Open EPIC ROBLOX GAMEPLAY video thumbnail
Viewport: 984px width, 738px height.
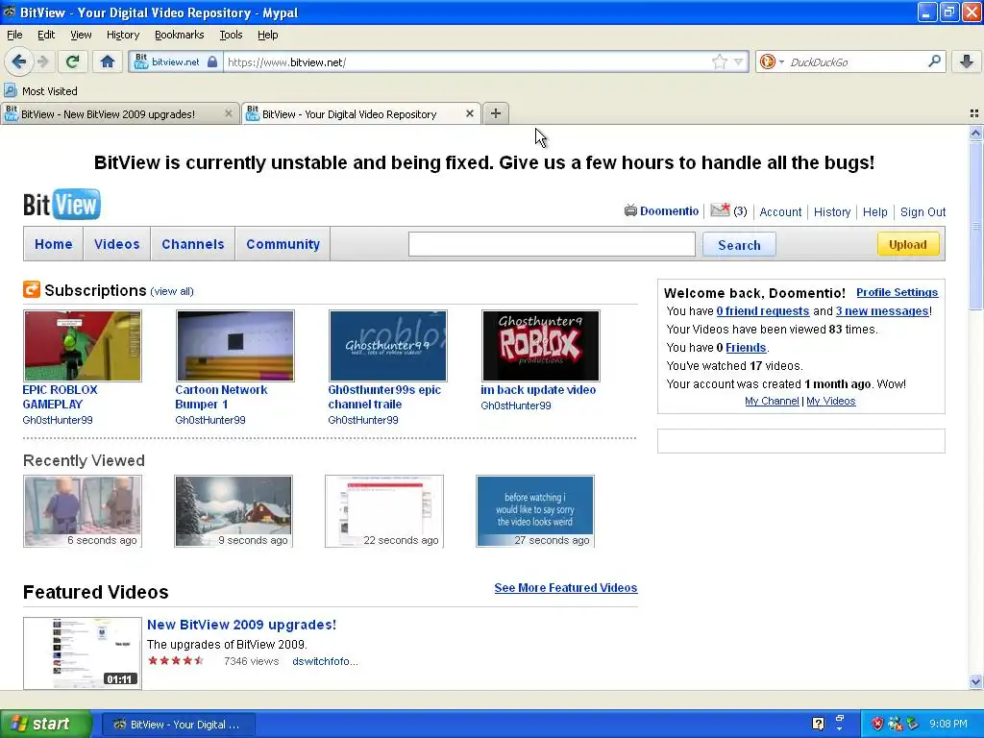click(x=83, y=346)
